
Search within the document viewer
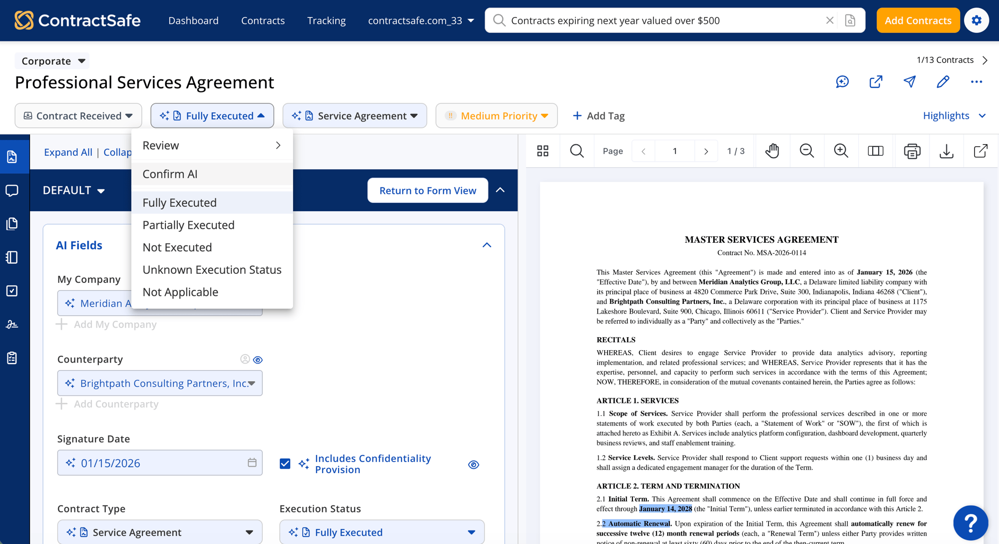click(x=577, y=151)
